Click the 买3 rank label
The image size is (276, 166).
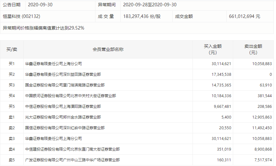click(12, 85)
